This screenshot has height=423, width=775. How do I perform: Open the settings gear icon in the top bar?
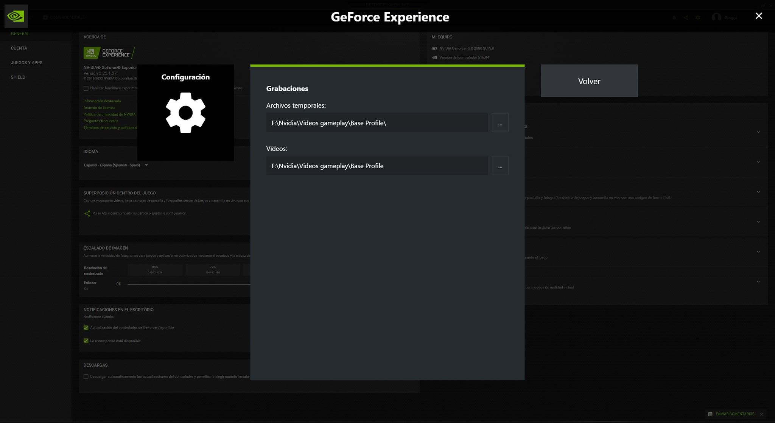pos(698,17)
